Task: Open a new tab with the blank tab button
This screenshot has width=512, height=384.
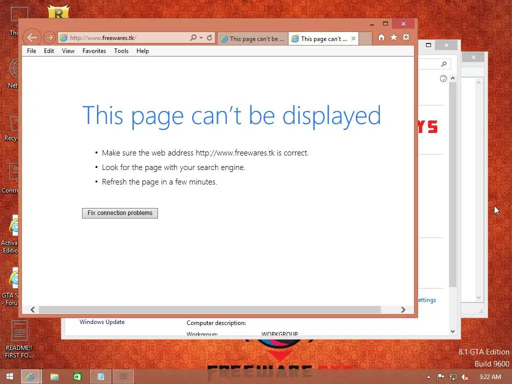Action: click(365, 38)
